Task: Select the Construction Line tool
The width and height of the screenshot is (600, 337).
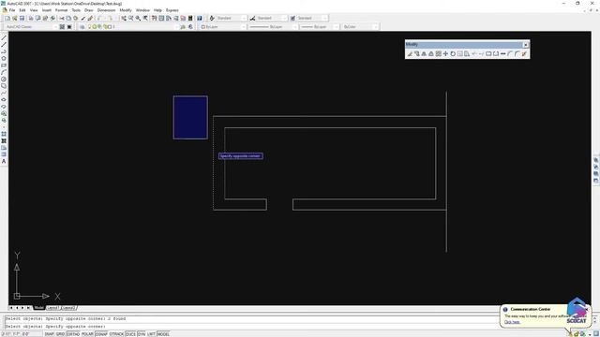Action: click(x=4, y=45)
